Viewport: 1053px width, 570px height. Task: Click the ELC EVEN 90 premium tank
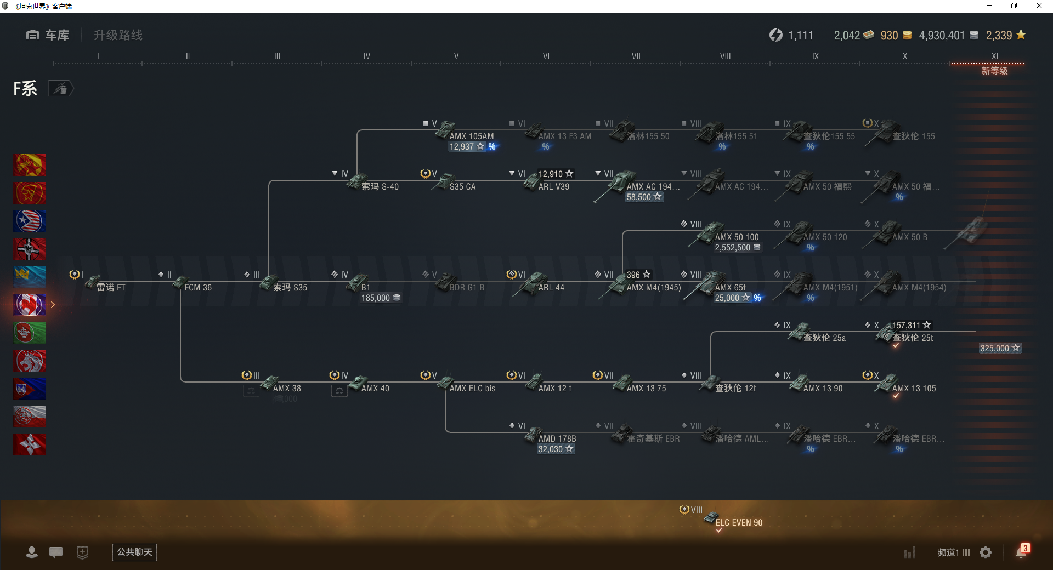(x=734, y=520)
